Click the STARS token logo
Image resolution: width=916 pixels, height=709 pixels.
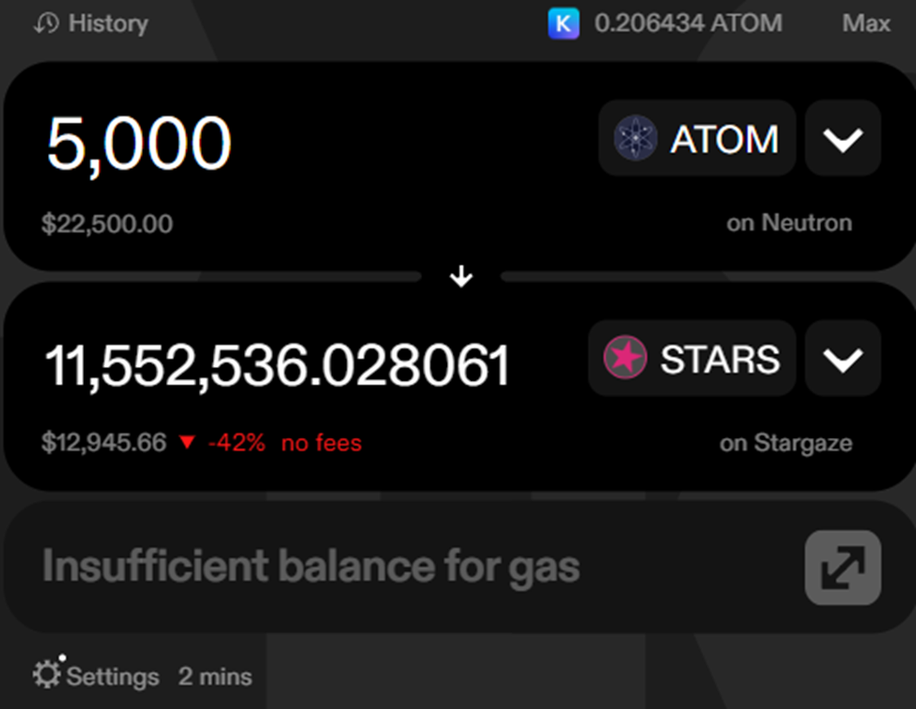[625, 357]
